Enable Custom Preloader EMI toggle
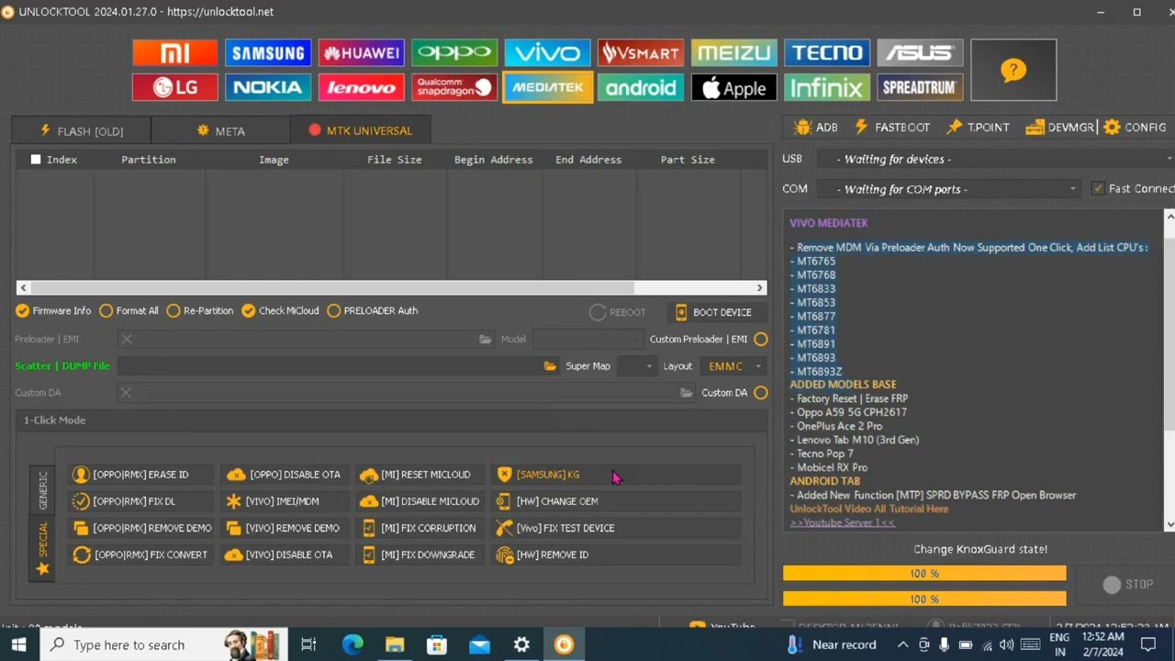 (761, 340)
